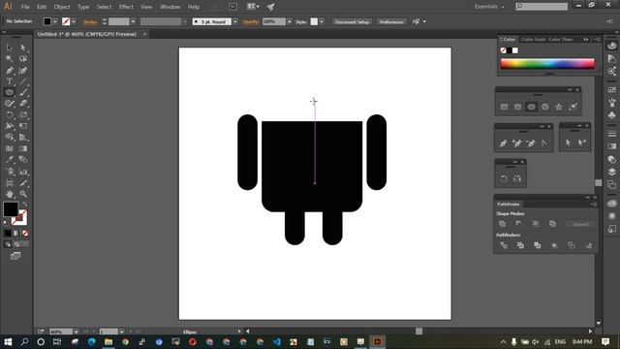
Task: Click Merge pathfinder button
Action: (x=538, y=245)
